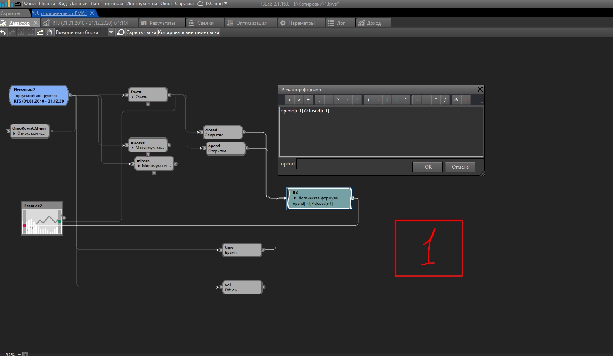The height and width of the screenshot is (356, 613).
Task: Insert the colon operator in formula
Action: 348,100
